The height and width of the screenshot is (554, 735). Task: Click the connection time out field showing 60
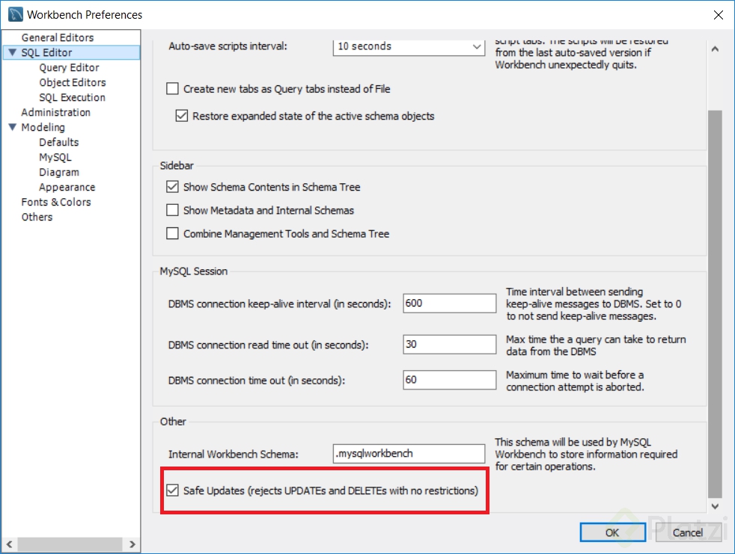[450, 380]
